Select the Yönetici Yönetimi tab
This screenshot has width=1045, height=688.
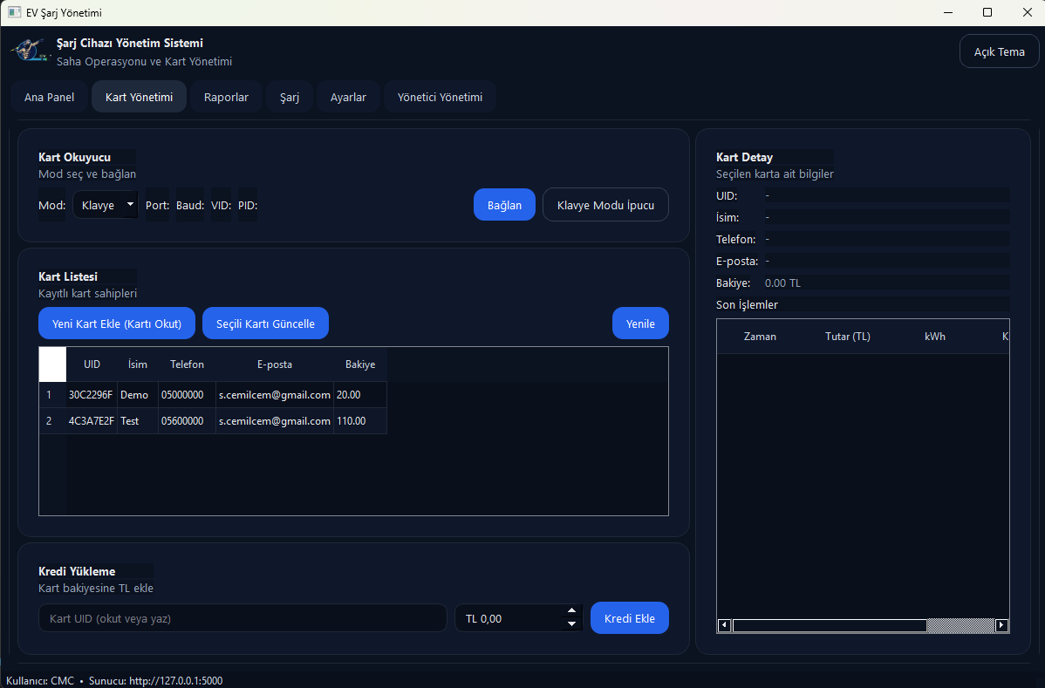pos(440,97)
